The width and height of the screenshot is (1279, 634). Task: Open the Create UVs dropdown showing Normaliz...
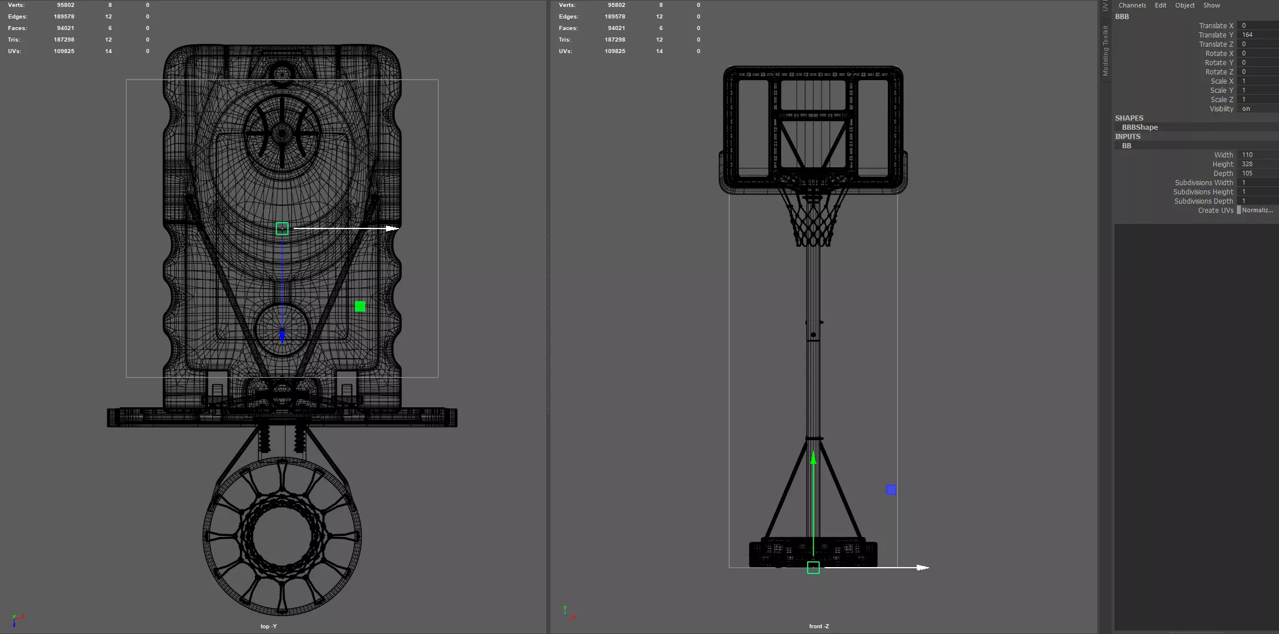[x=1258, y=210]
